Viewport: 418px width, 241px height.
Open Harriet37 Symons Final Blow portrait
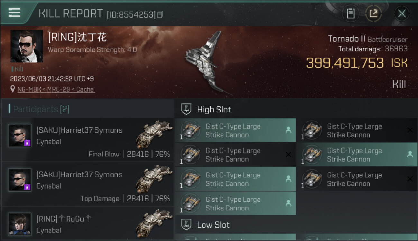click(x=20, y=136)
